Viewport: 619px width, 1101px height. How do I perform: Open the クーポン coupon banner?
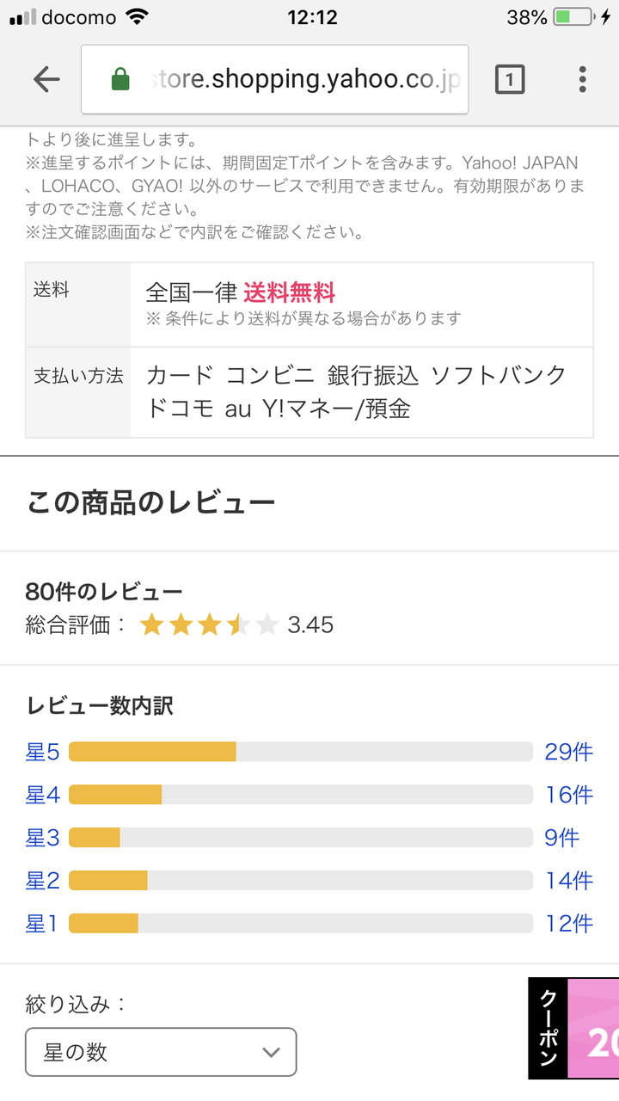point(573,1028)
